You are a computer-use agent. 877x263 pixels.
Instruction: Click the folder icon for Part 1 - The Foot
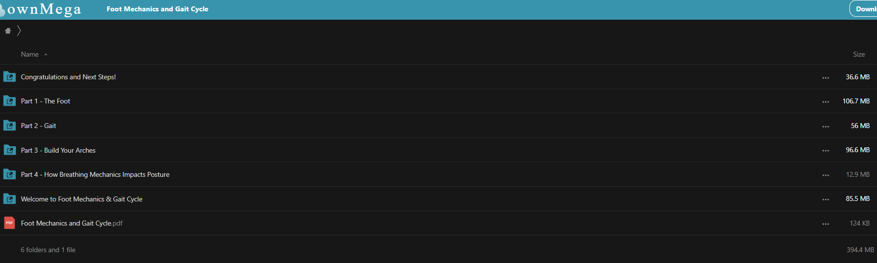[x=9, y=101]
